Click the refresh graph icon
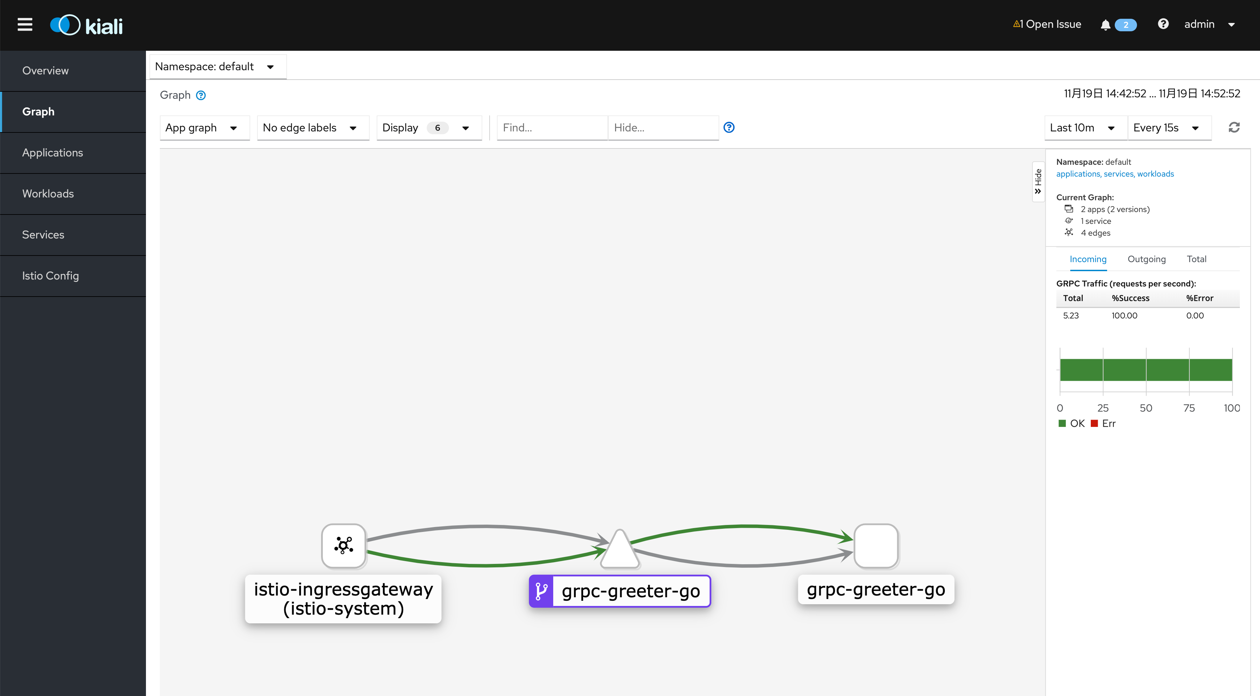The height and width of the screenshot is (696, 1260). click(1234, 128)
